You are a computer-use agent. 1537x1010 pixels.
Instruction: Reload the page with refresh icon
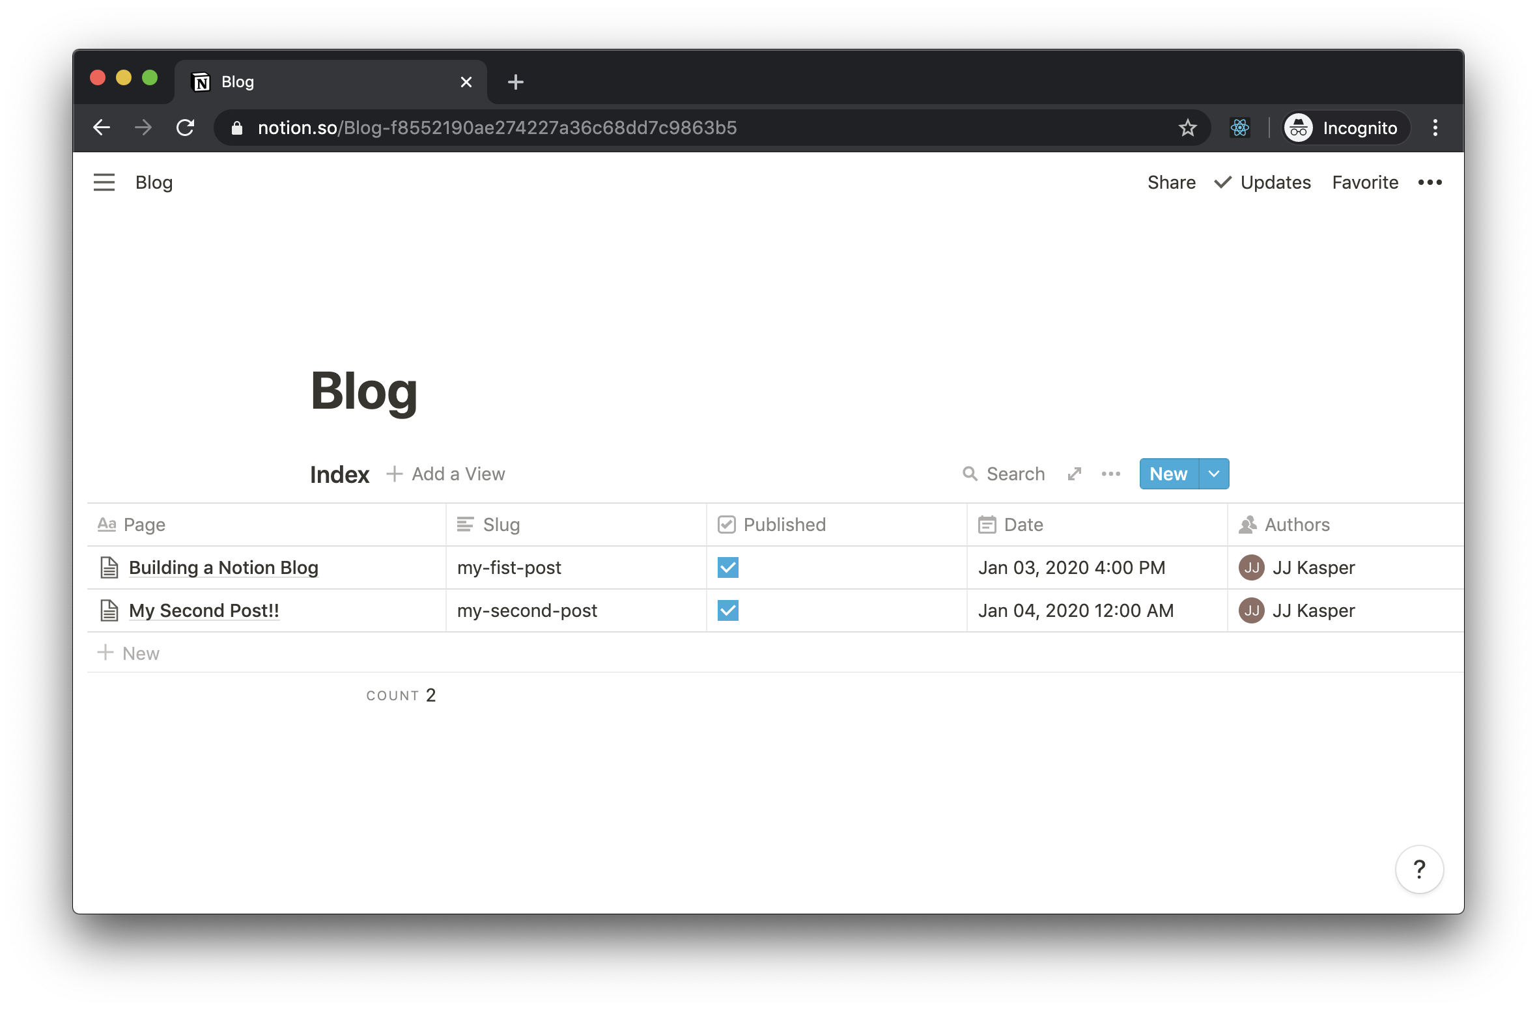(x=186, y=128)
